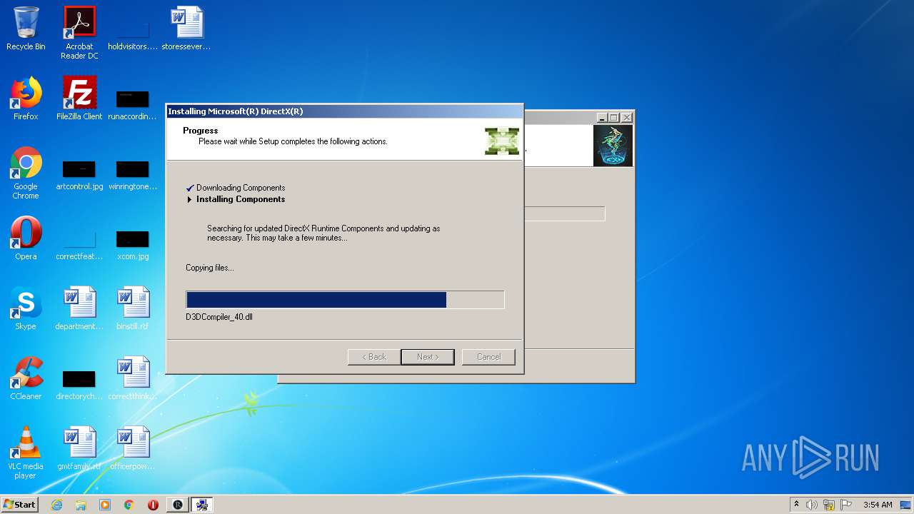Open VLC media player shortcut
Image resolution: width=914 pixels, height=514 pixels.
click(x=26, y=453)
